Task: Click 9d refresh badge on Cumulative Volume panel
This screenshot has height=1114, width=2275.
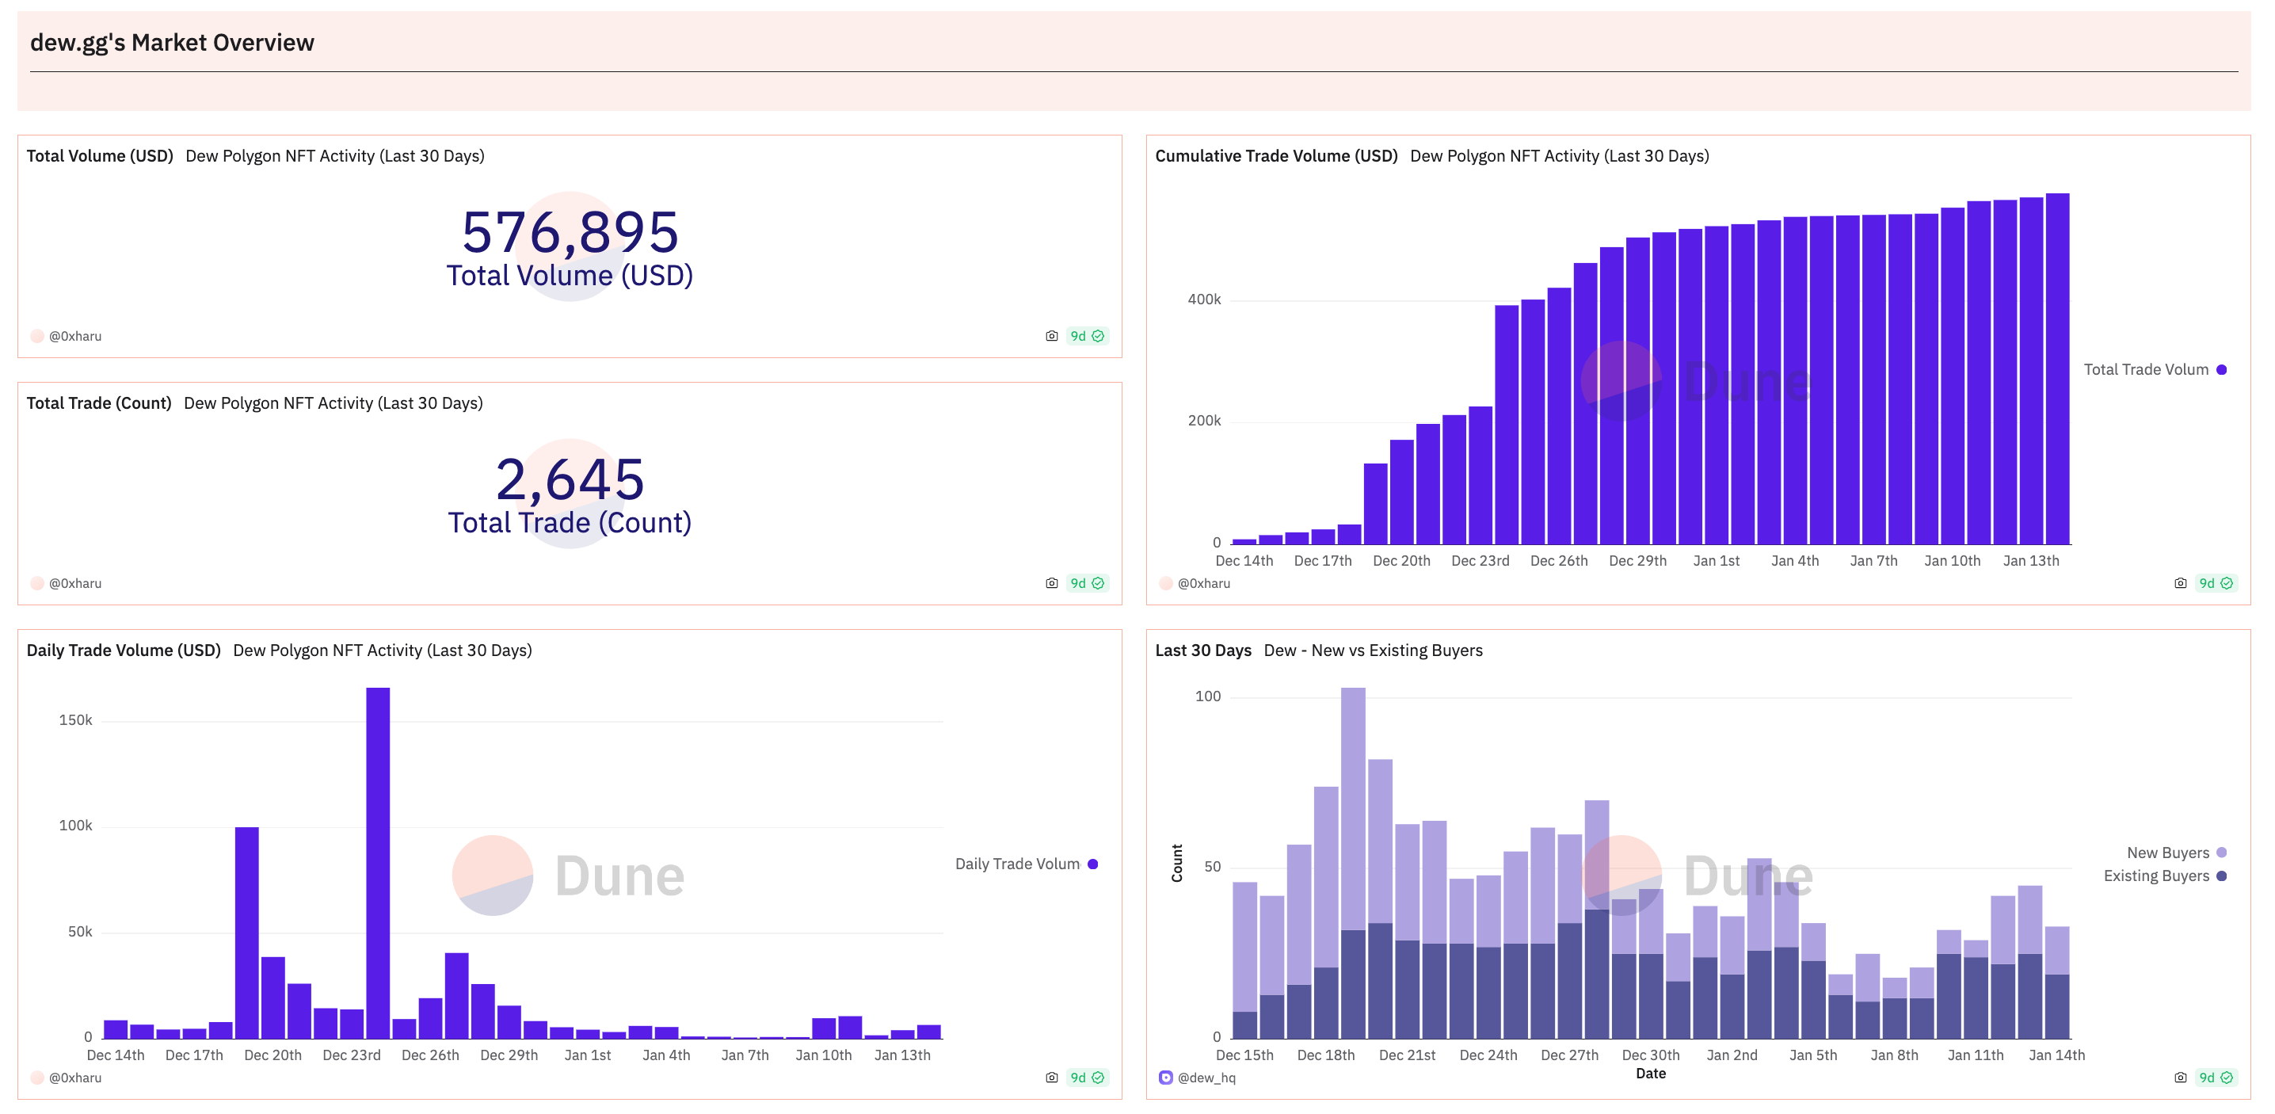Action: 2215,583
